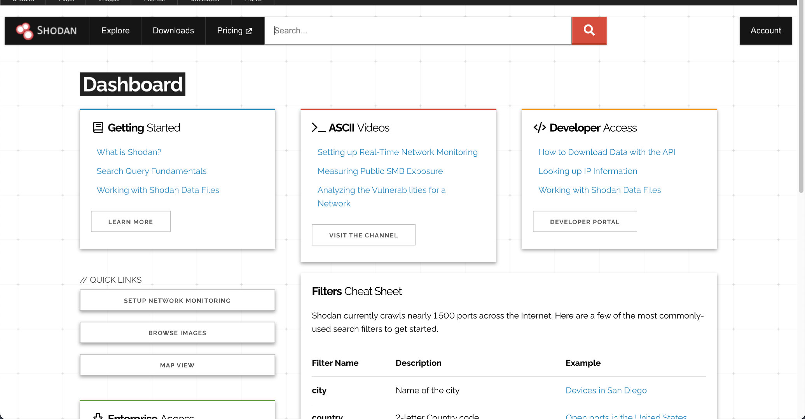Click the ASCII Videos terminal prompt icon

[x=318, y=128]
